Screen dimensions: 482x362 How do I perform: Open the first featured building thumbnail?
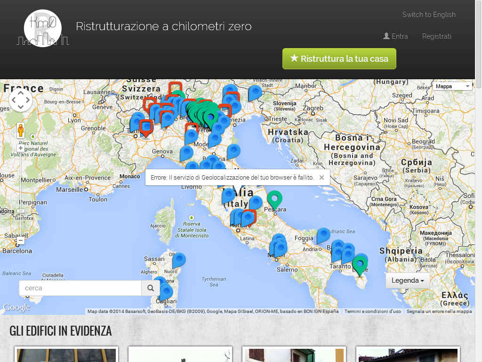tap(66, 355)
